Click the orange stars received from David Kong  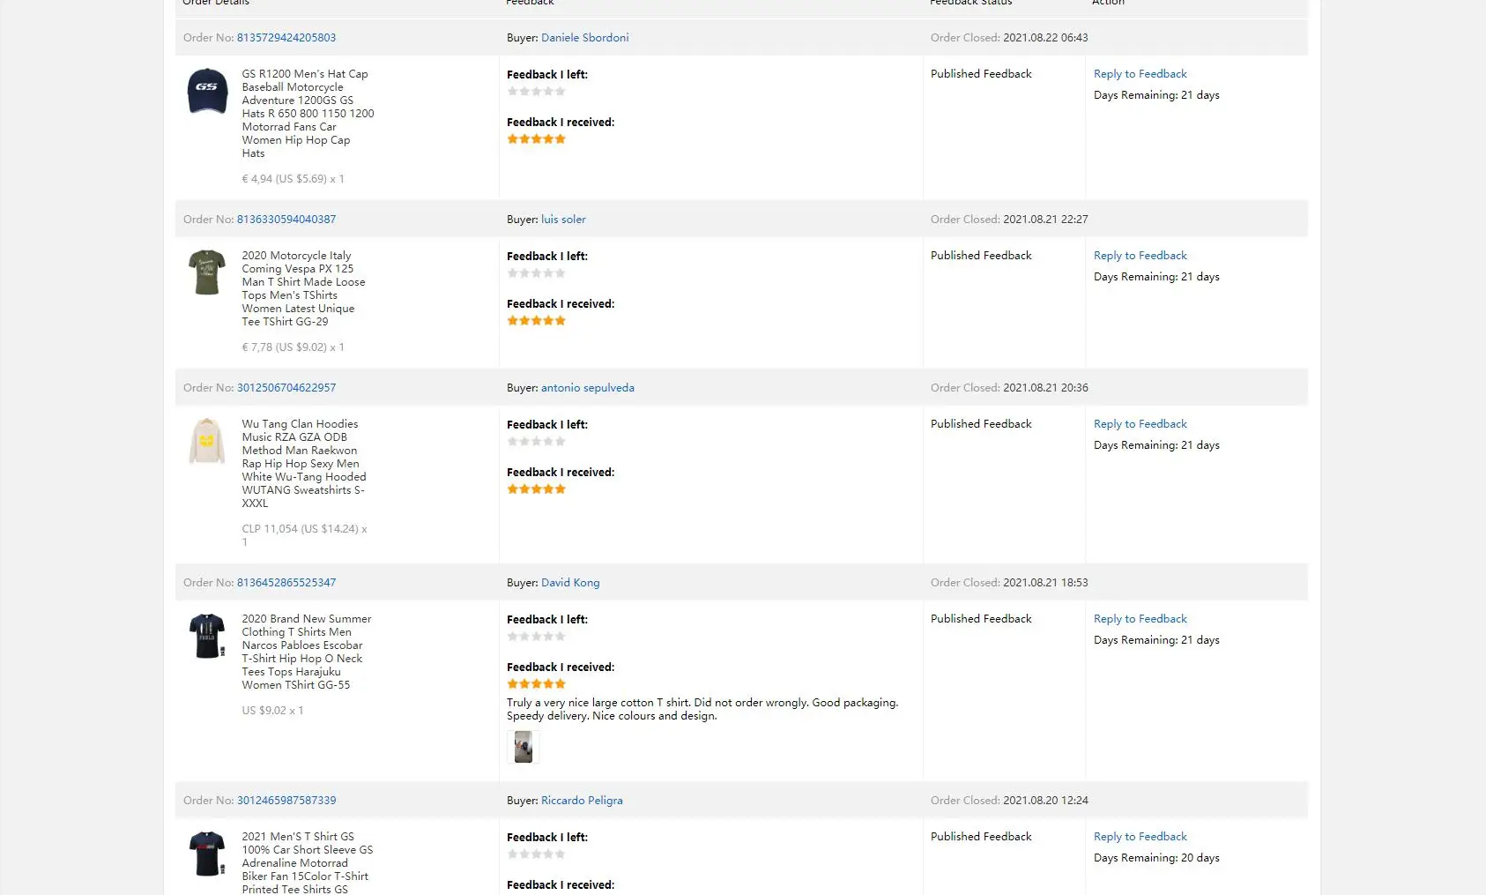pyautogui.click(x=536, y=684)
